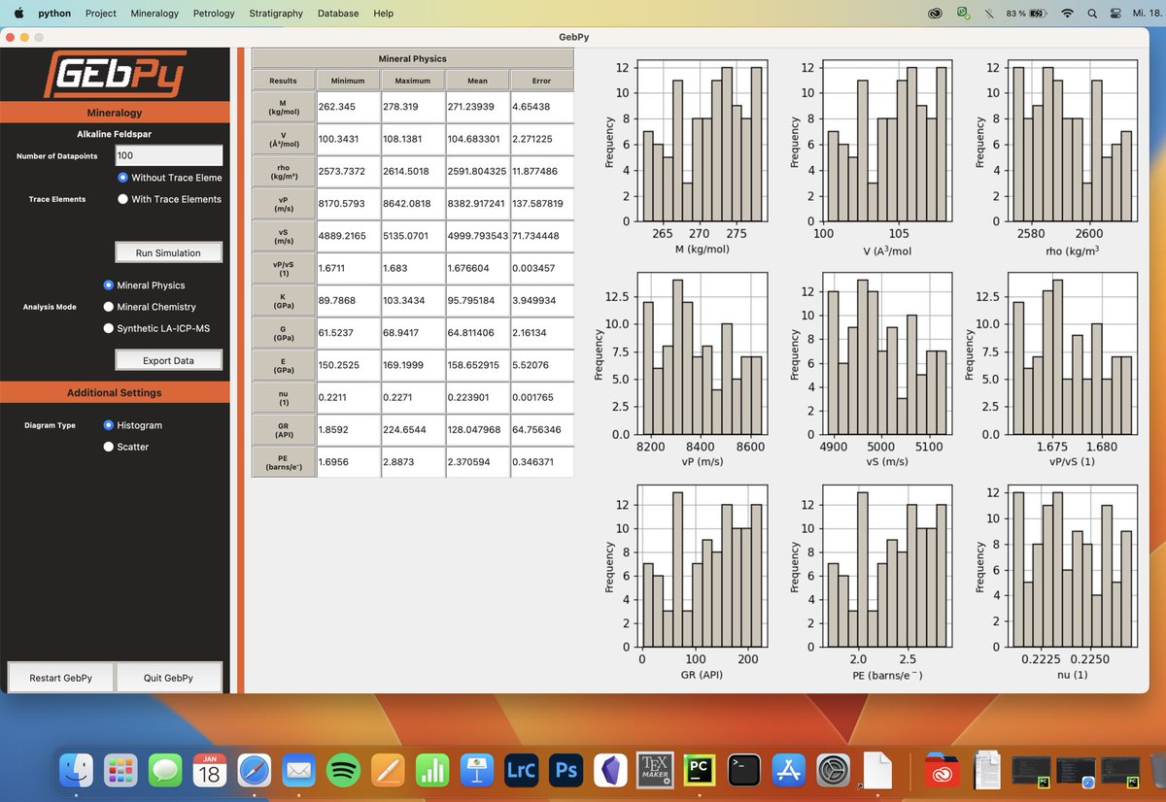1166x802 pixels.
Task: Click Creative Cloud menu bar icon
Action: [935, 14]
